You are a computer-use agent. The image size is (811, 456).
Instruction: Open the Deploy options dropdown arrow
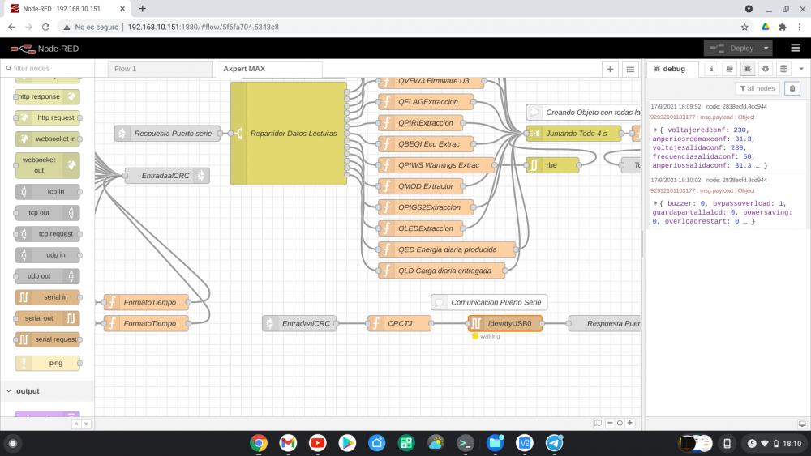click(766, 48)
